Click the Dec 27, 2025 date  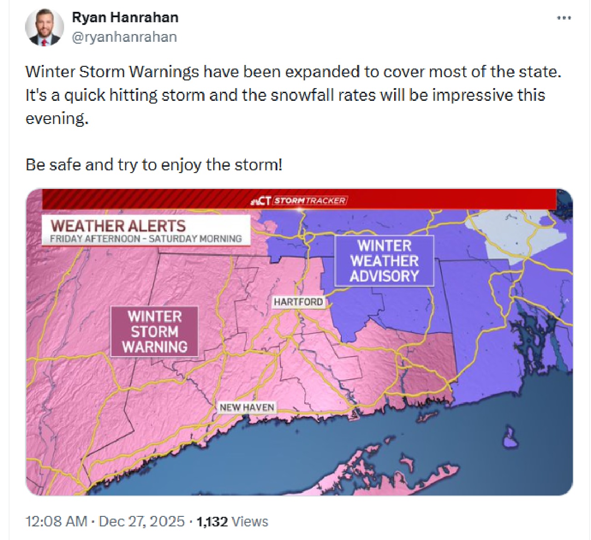pyautogui.click(x=141, y=521)
